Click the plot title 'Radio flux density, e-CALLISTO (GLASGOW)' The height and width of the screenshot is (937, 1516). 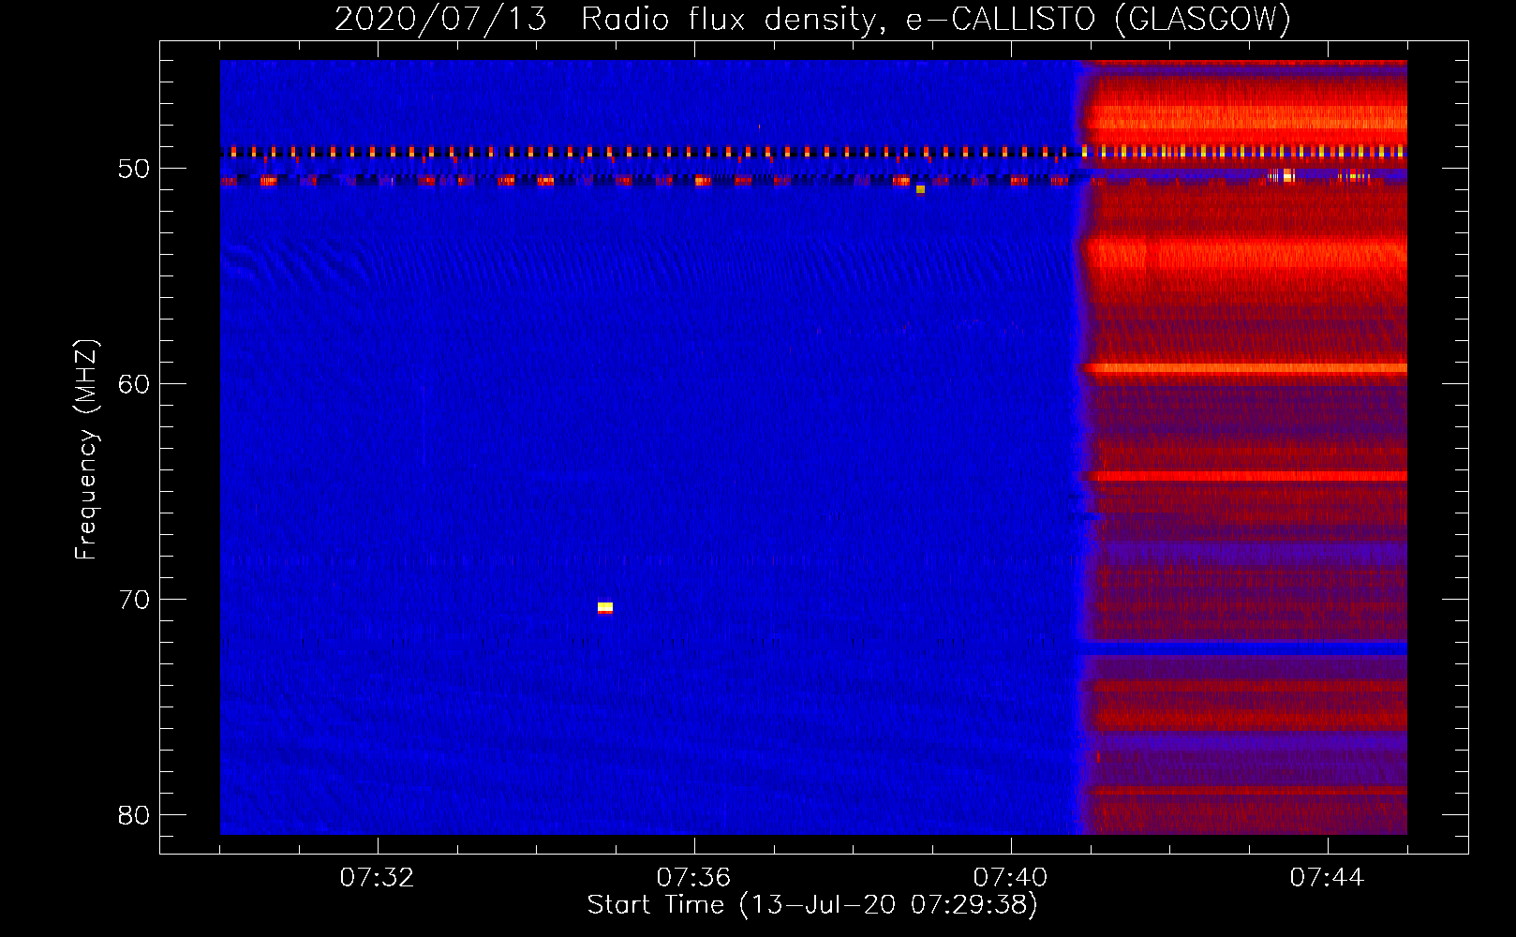coord(935,19)
